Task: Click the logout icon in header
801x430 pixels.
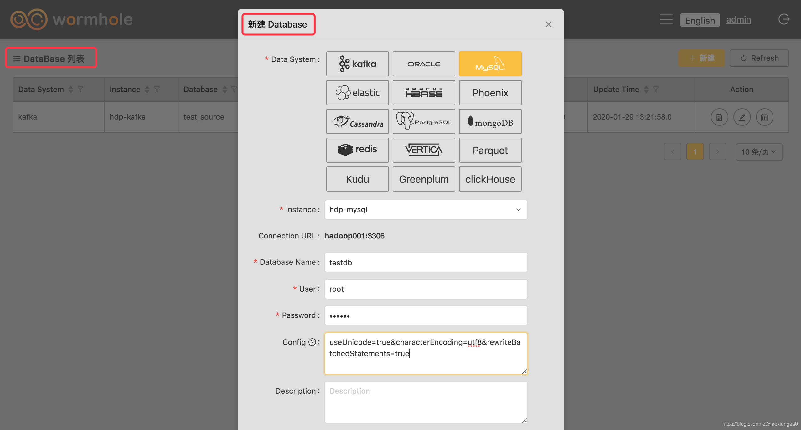Action: click(784, 19)
